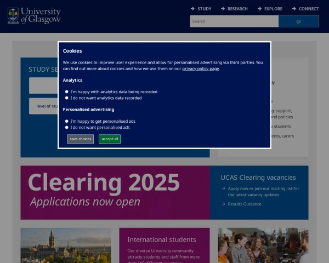Screen dimensions: 329x263
Task: Select happy to get personalised ads
Action: tap(67, 121)
